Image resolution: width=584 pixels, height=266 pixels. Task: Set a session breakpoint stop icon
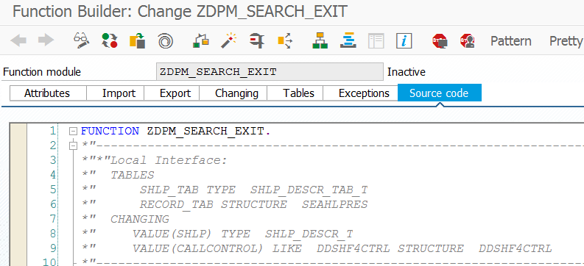click(440, 40)
